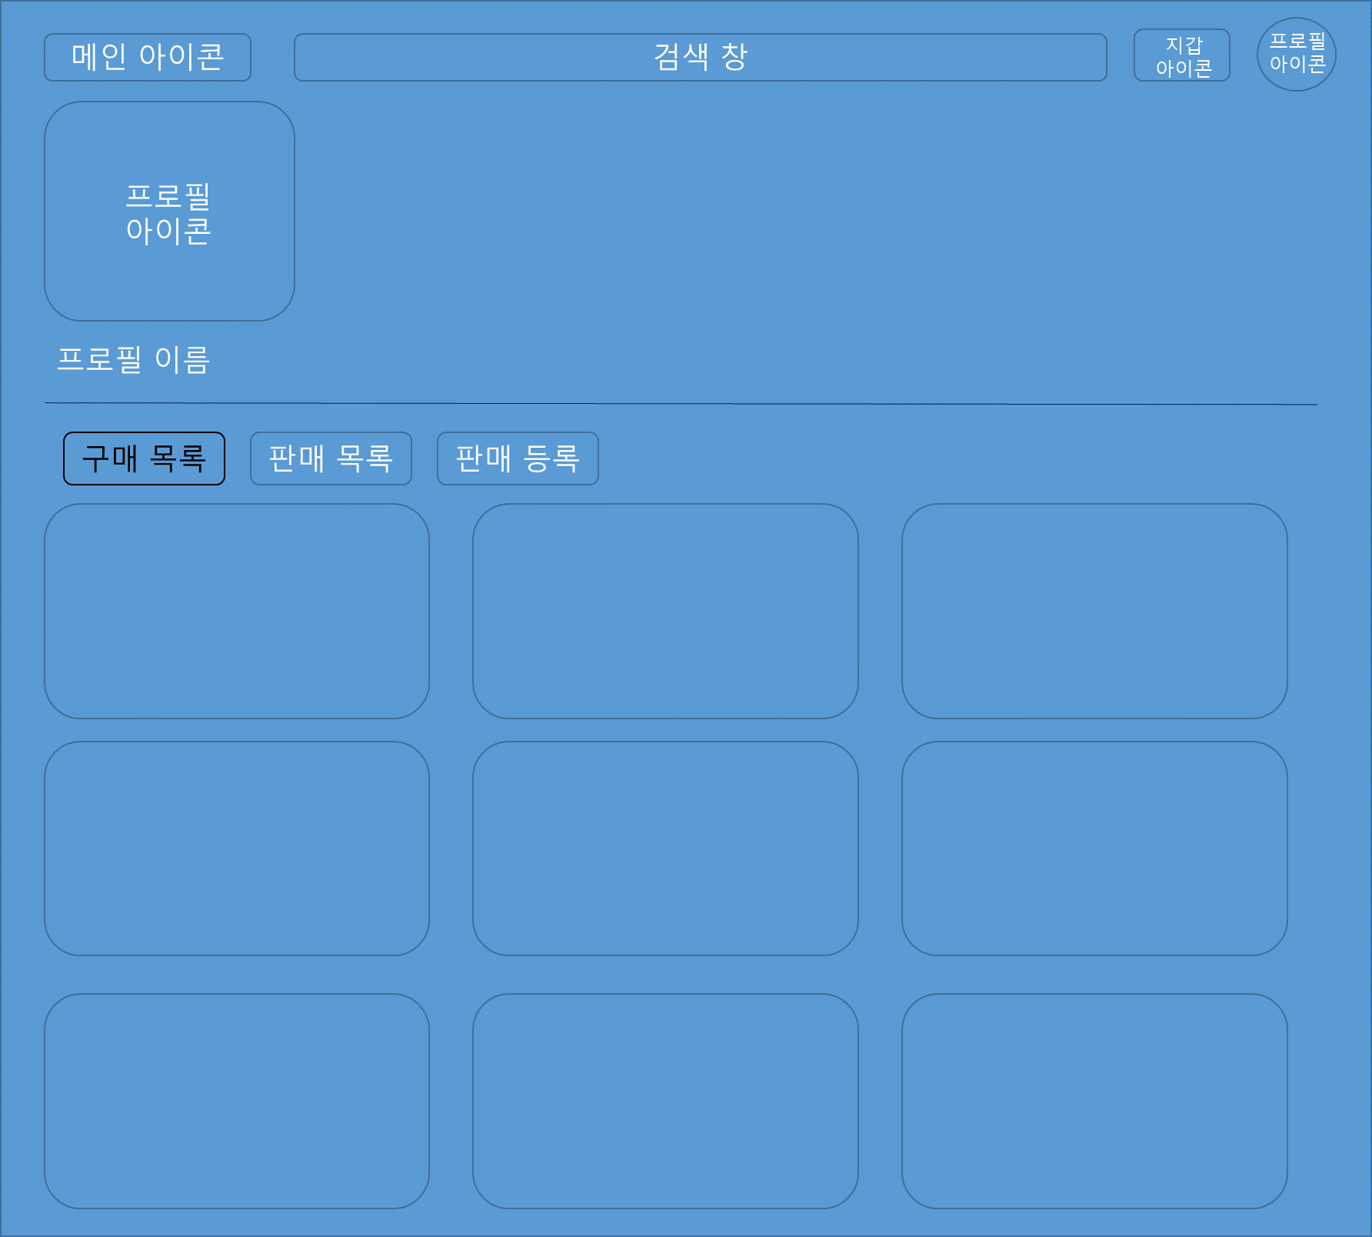Viewport: 1372px width, 1237px height.
Task: Switch to the 판매 목록 tab
Action: [x=331, y=458]
